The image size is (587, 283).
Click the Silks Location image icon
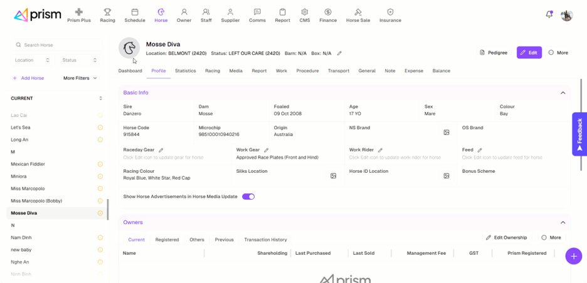(x=334, y=176)
